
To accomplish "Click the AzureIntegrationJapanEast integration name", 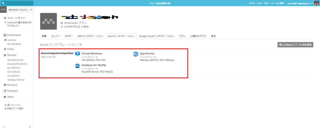I will [x=57, y=53].
